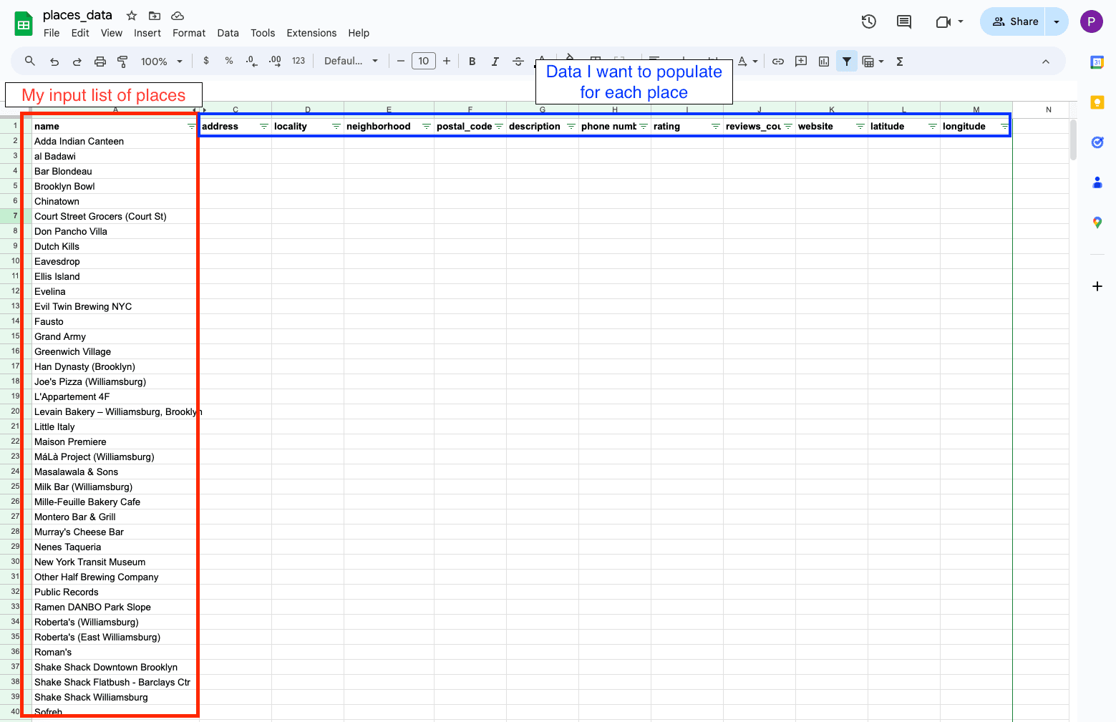Image resolution: width=1116 pixels, height=722 pixels.
Task: Open the Format menu
Action: [x=189, y=33]
